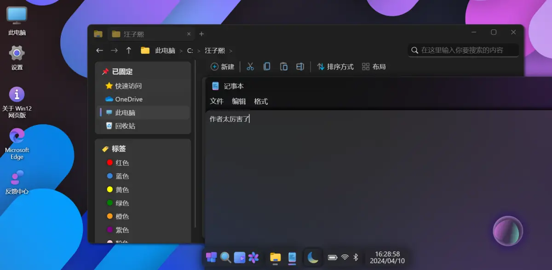
Task: Open the 文件 menu in Notepad
Action: pos(217,101)
